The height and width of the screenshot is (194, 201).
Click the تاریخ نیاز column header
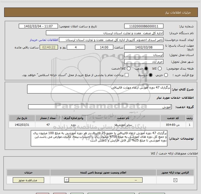click(x=22, y=118)
